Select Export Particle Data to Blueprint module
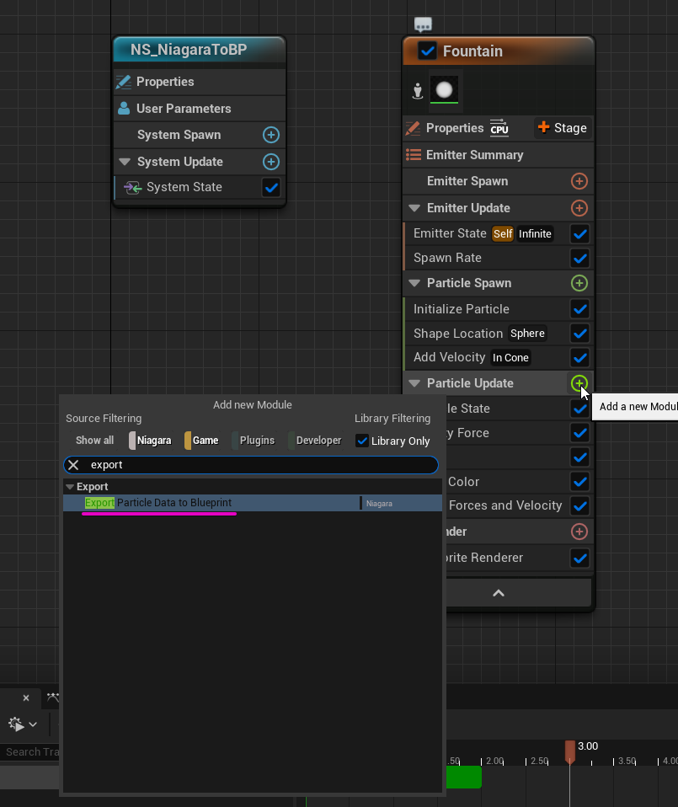 253,503
